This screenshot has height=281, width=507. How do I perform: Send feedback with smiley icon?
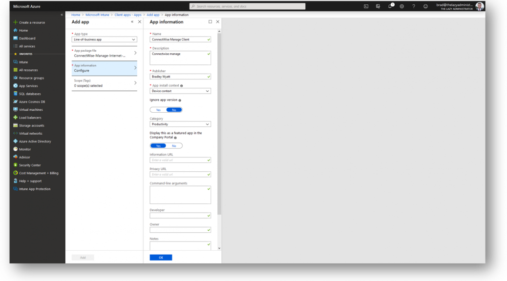425,6
